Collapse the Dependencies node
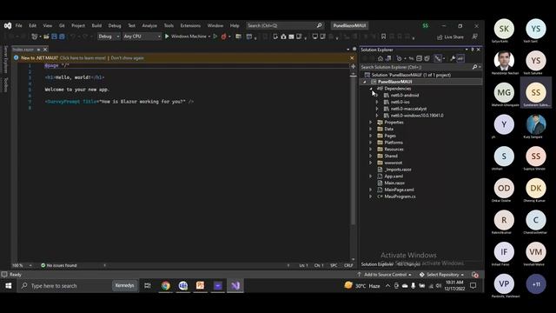The width and height of the screenshot is (556, 313). tap(371, 89)
